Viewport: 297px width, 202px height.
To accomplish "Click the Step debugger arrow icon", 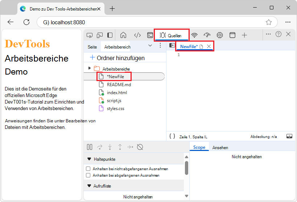I will tap(130, 147).
